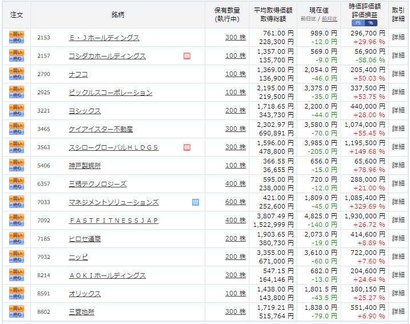Click the 売り button for 7092 FAST FITNESS JAP
410x324 pixels.
coord(17,223)
